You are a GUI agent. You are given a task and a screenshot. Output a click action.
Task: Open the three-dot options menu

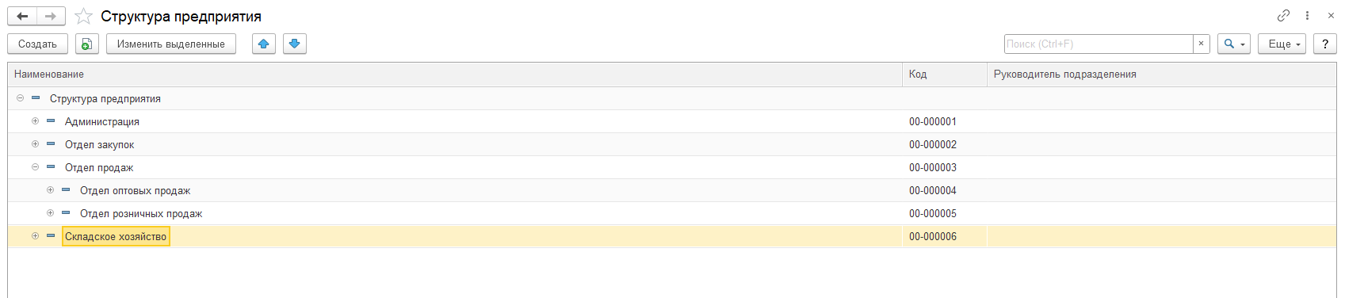(x=1307, y=16)
